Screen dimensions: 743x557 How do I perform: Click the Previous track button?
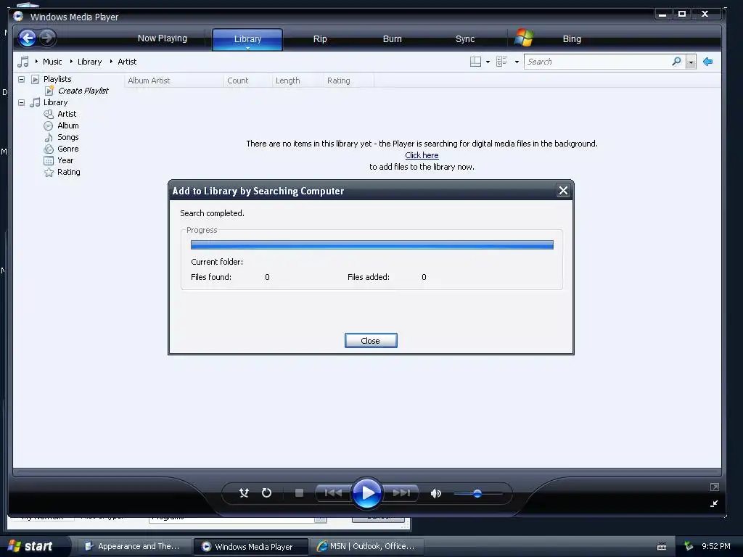333,493
